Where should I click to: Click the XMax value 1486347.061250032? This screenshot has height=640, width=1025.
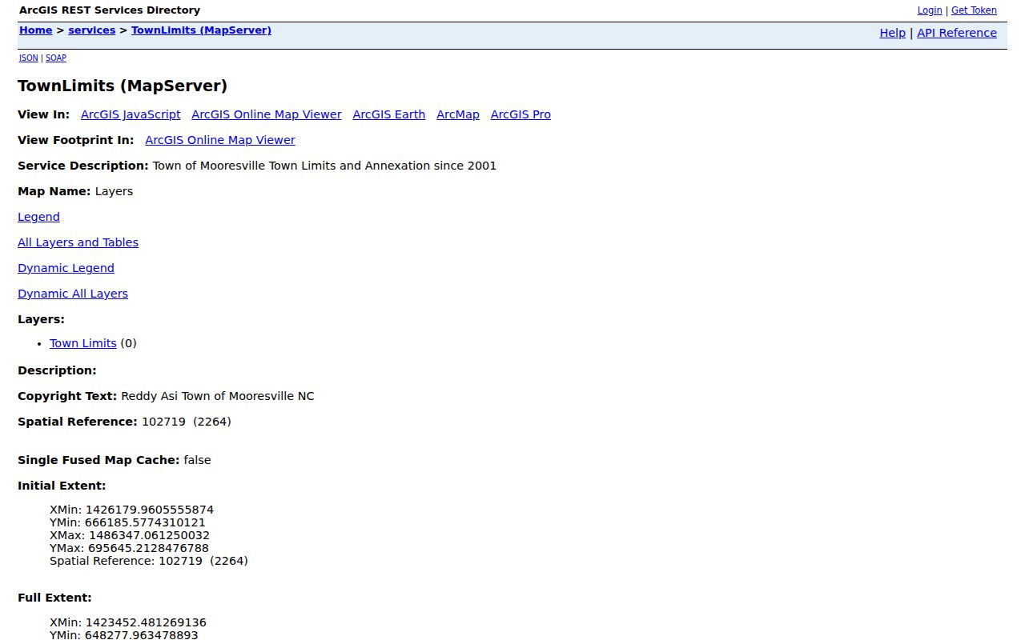tap(149, 535)
